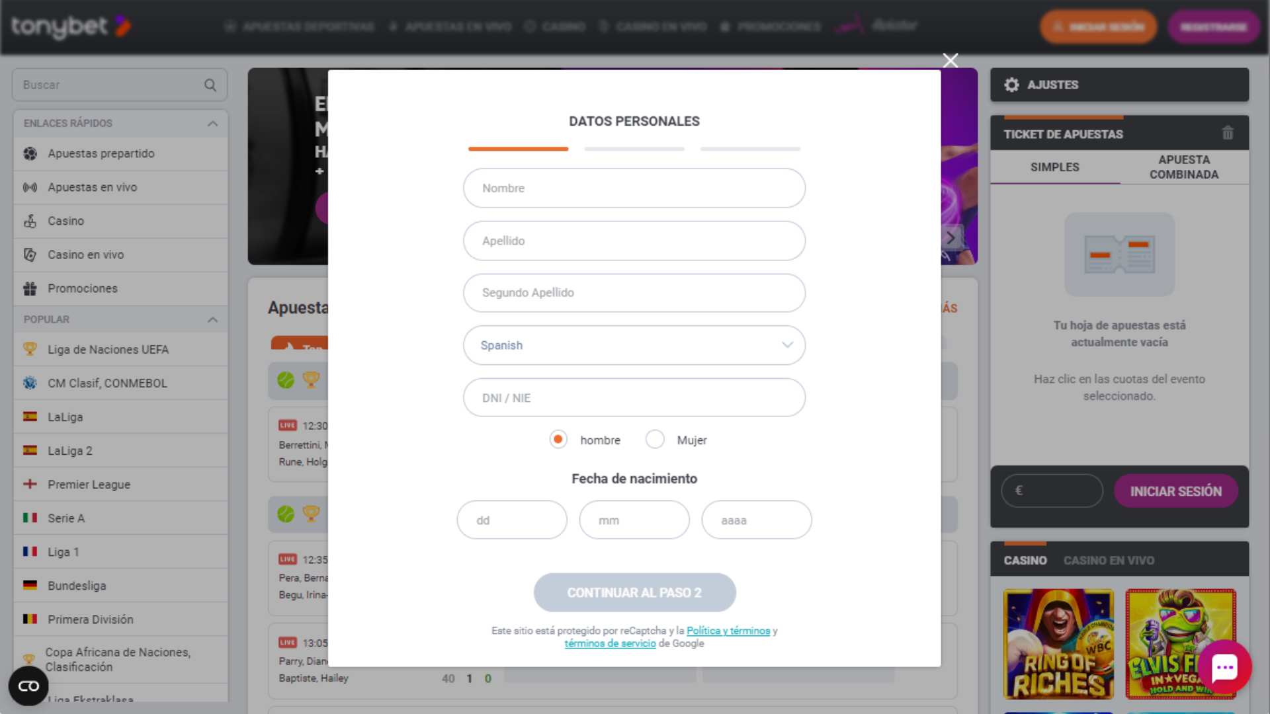This screenshot has width=1270, height=714.
Task: Click Continuar al Paso 2 button
Action: 634,593
